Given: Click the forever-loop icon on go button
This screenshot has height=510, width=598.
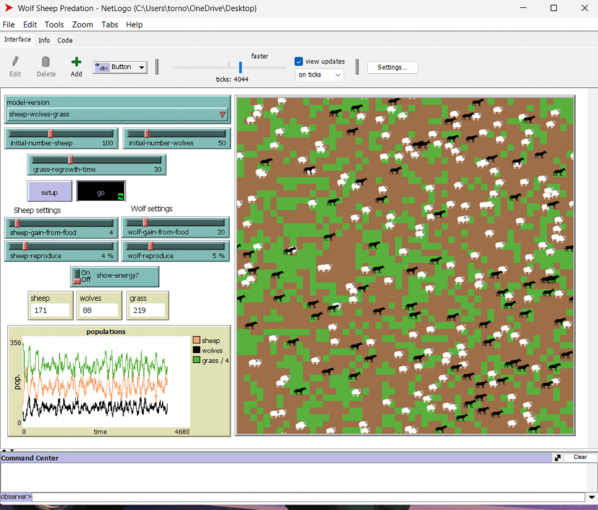Looking at the screenshot, I should tap(121, 196).
